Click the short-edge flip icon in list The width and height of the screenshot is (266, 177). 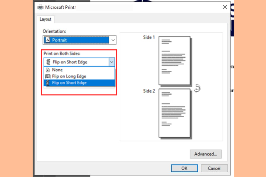48,83
